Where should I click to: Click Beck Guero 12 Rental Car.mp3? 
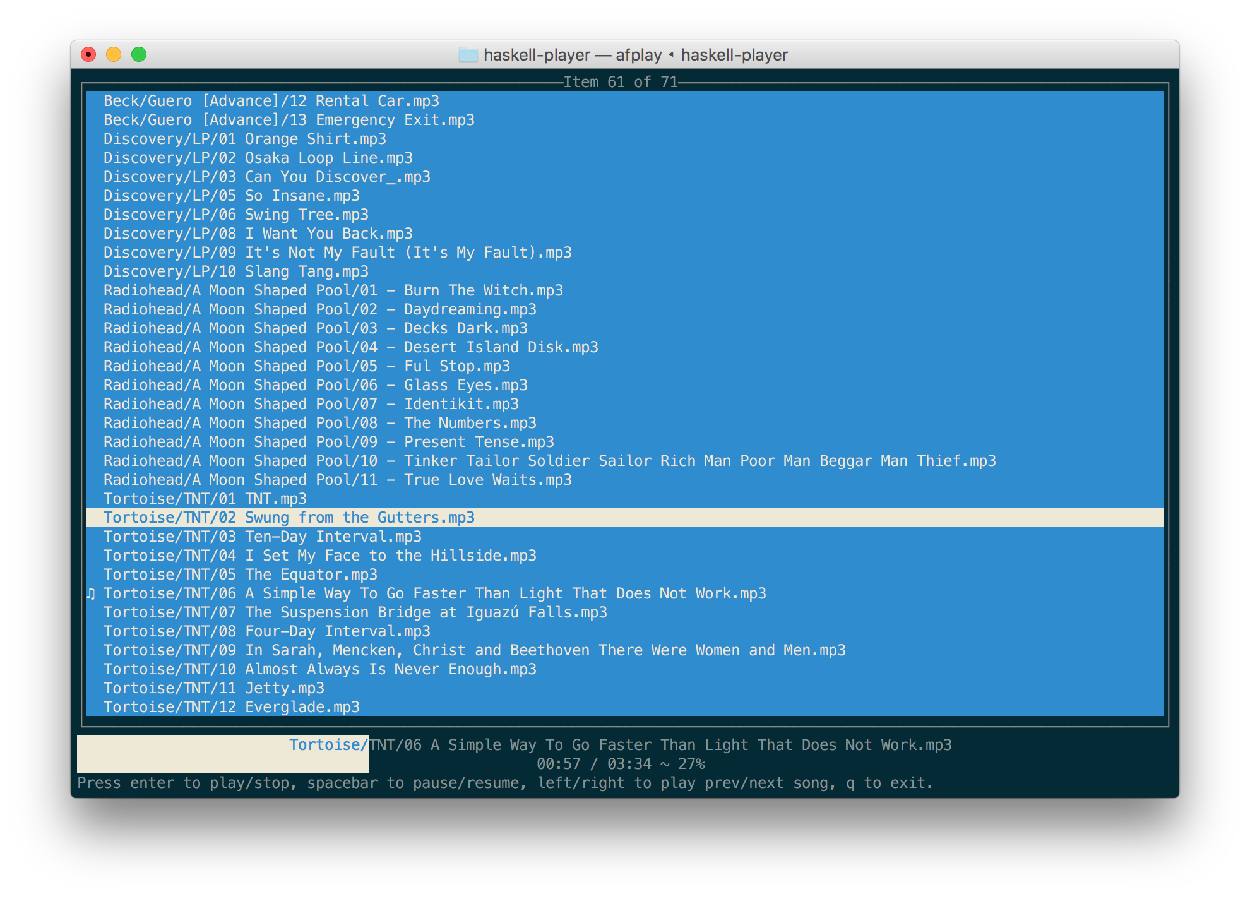(x=271, y=101)
